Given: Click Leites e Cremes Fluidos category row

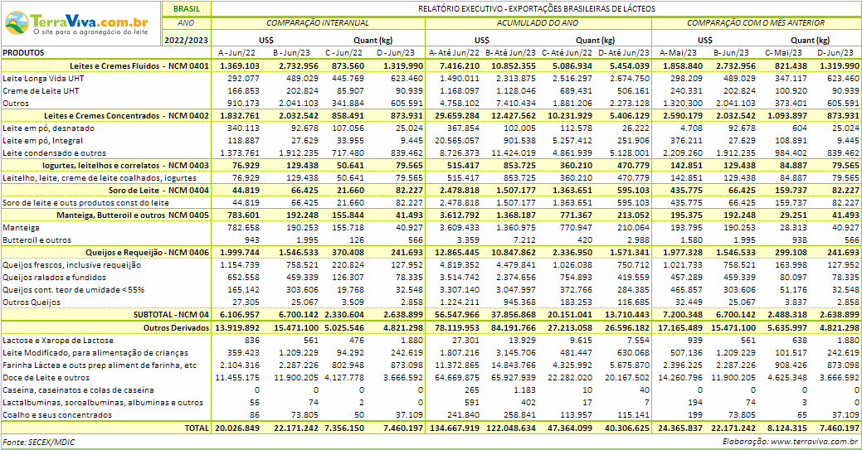Looking at the screenshot, I should [x=126, y=65].
